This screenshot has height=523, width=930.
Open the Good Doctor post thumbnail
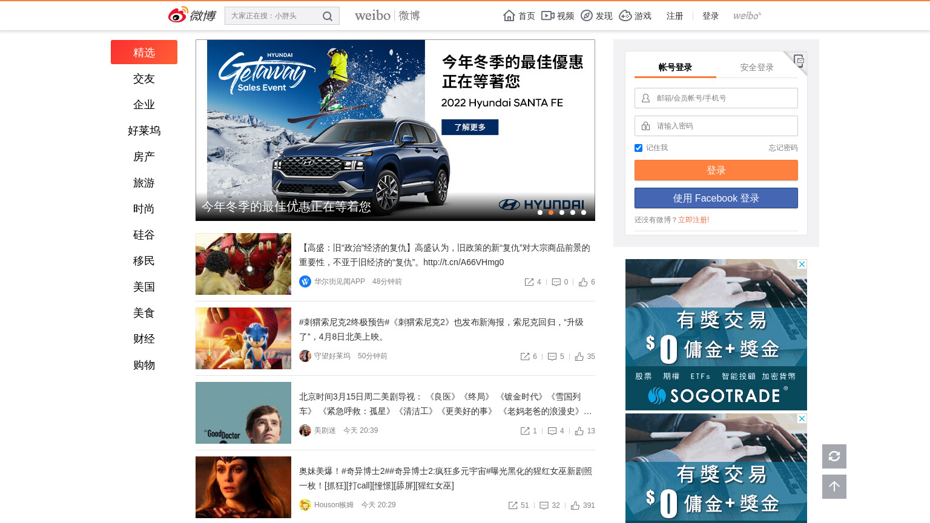tap(243, 413)
